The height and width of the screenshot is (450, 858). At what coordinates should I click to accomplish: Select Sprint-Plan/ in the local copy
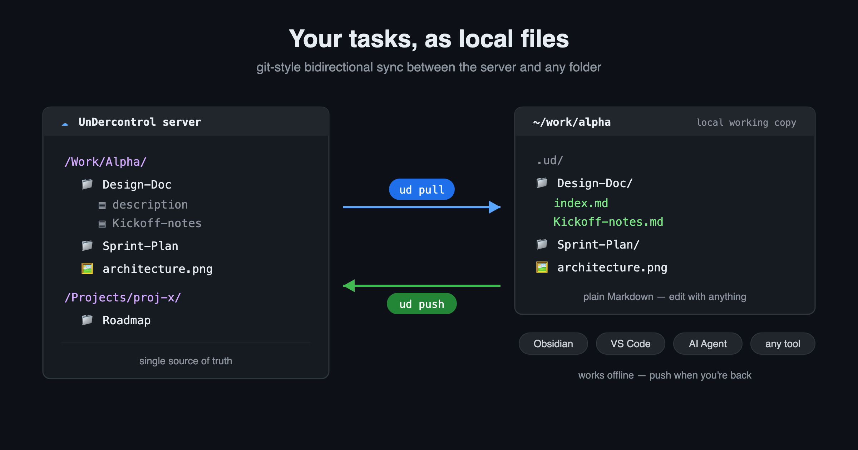click(x=598, y=245)
